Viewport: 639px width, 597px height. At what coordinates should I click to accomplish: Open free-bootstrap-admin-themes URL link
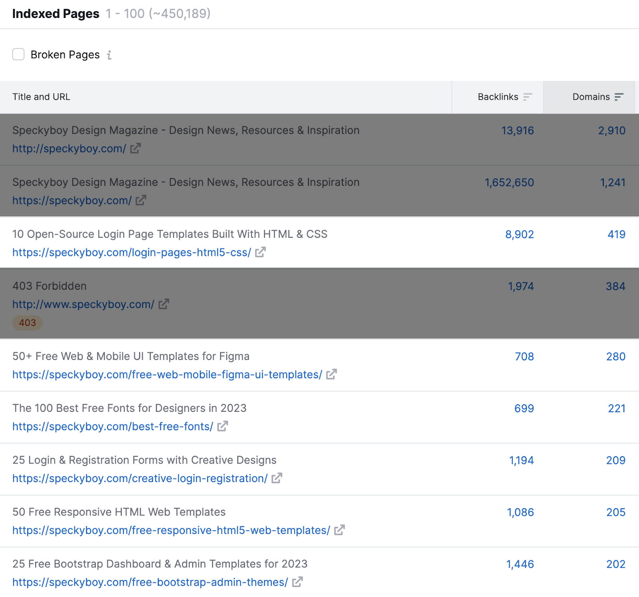[150, 582]
